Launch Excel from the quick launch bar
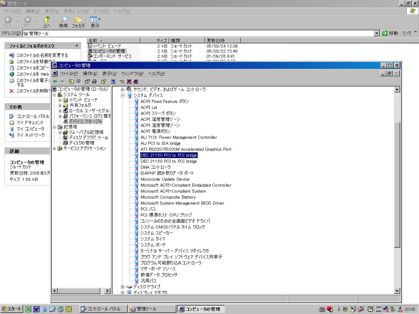 coord(28,309)
